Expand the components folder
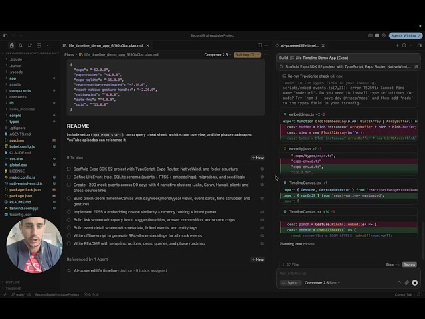 point(20,90)
